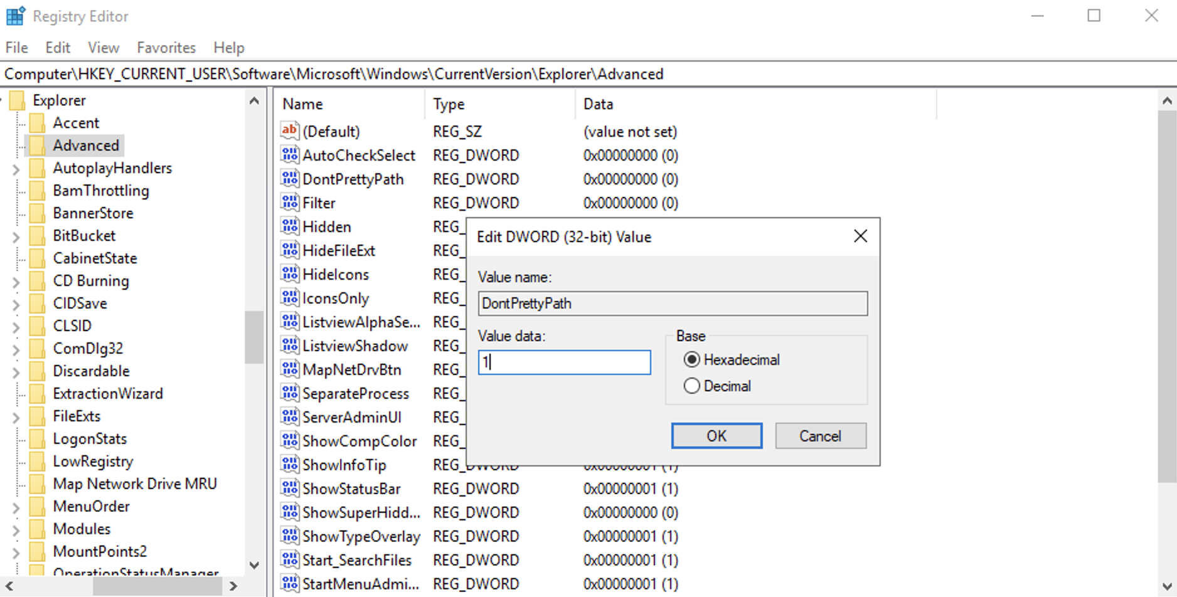This screenshot has height=597, width=1177.
Task: Click the tree pane scroll down arrow
Action: [x=254, y=565]
